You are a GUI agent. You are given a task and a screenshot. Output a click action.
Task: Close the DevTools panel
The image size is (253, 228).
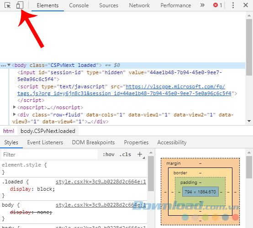(246, 5)
